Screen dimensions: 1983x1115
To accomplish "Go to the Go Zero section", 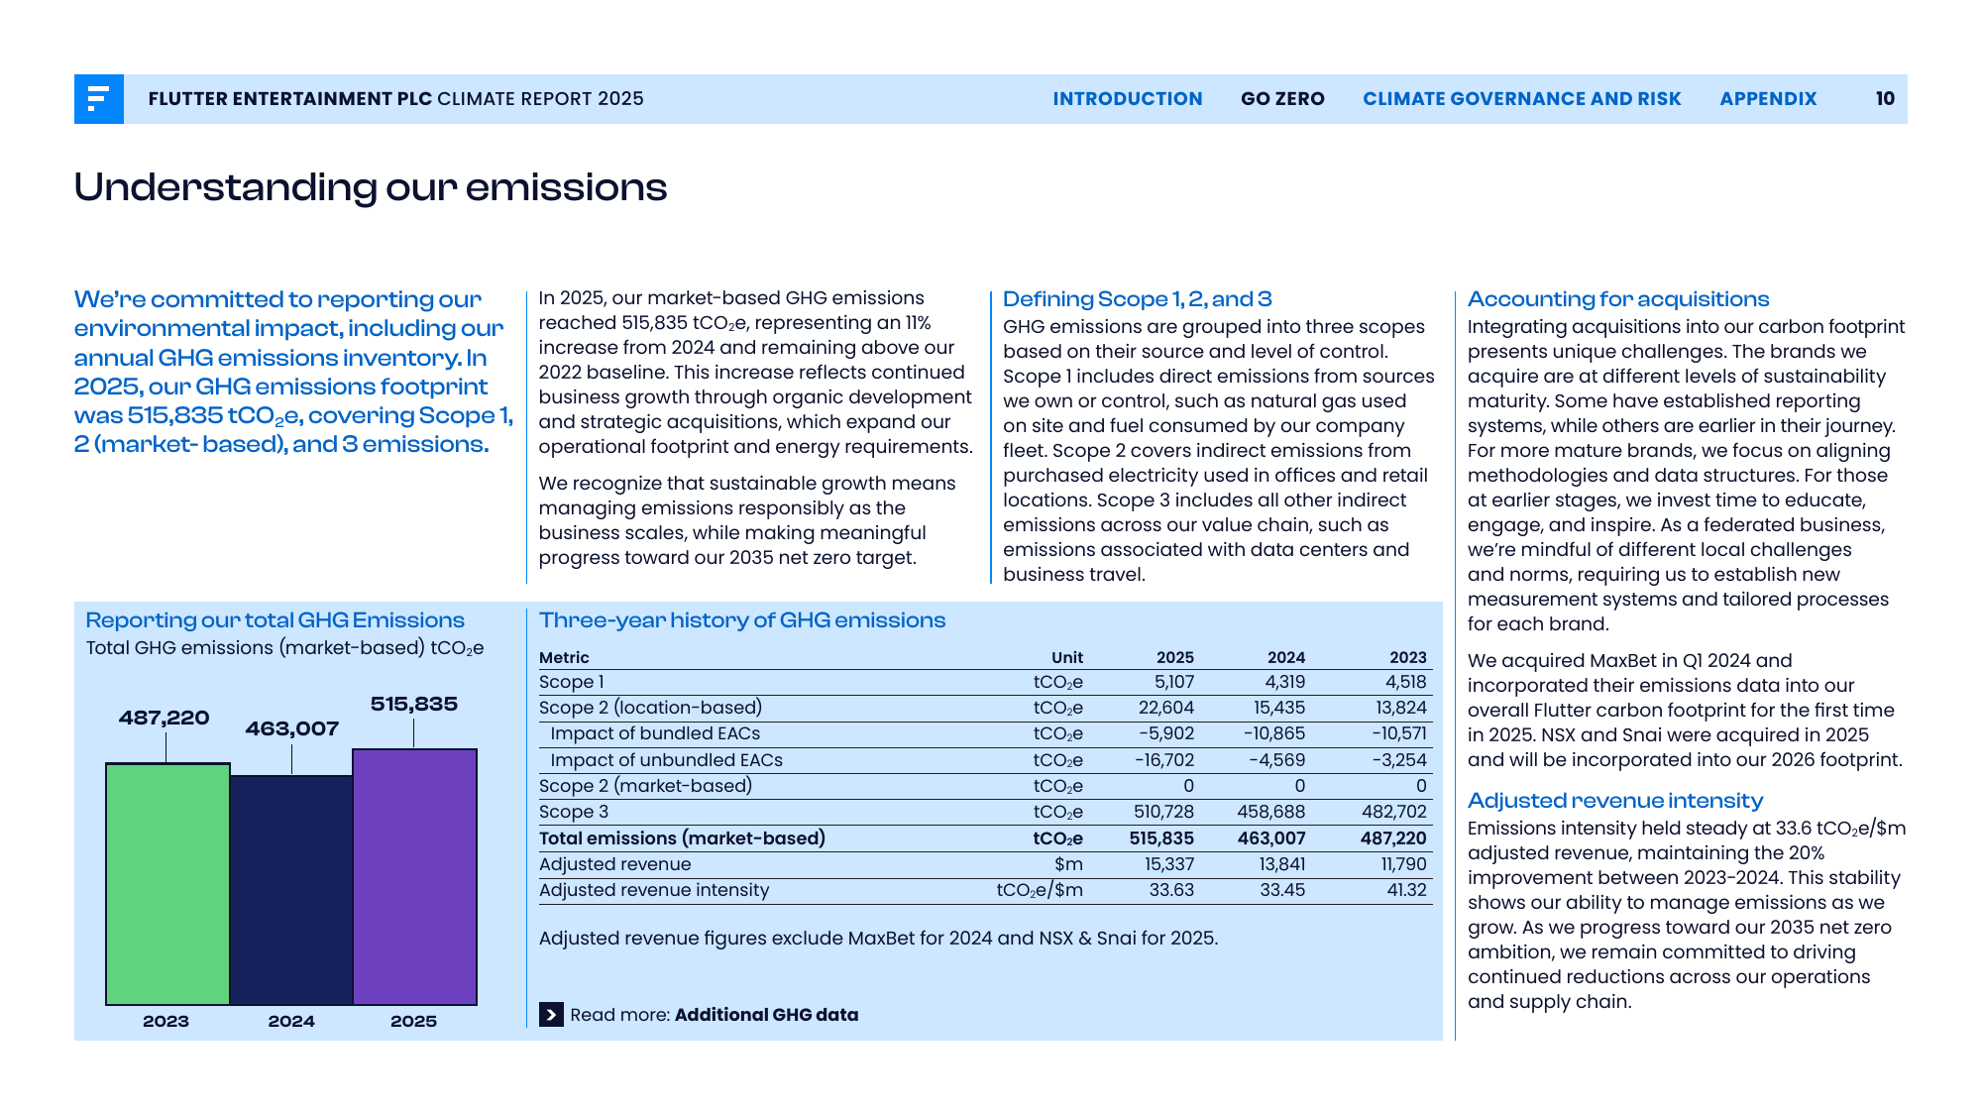I will pyautogui.click(x=1282, y=99).
